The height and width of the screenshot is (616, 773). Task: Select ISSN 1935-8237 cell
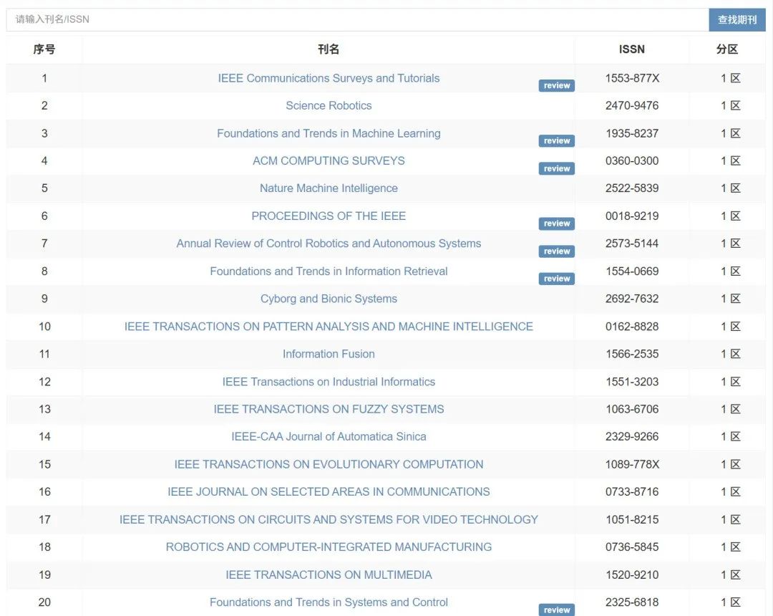point(632,133)
